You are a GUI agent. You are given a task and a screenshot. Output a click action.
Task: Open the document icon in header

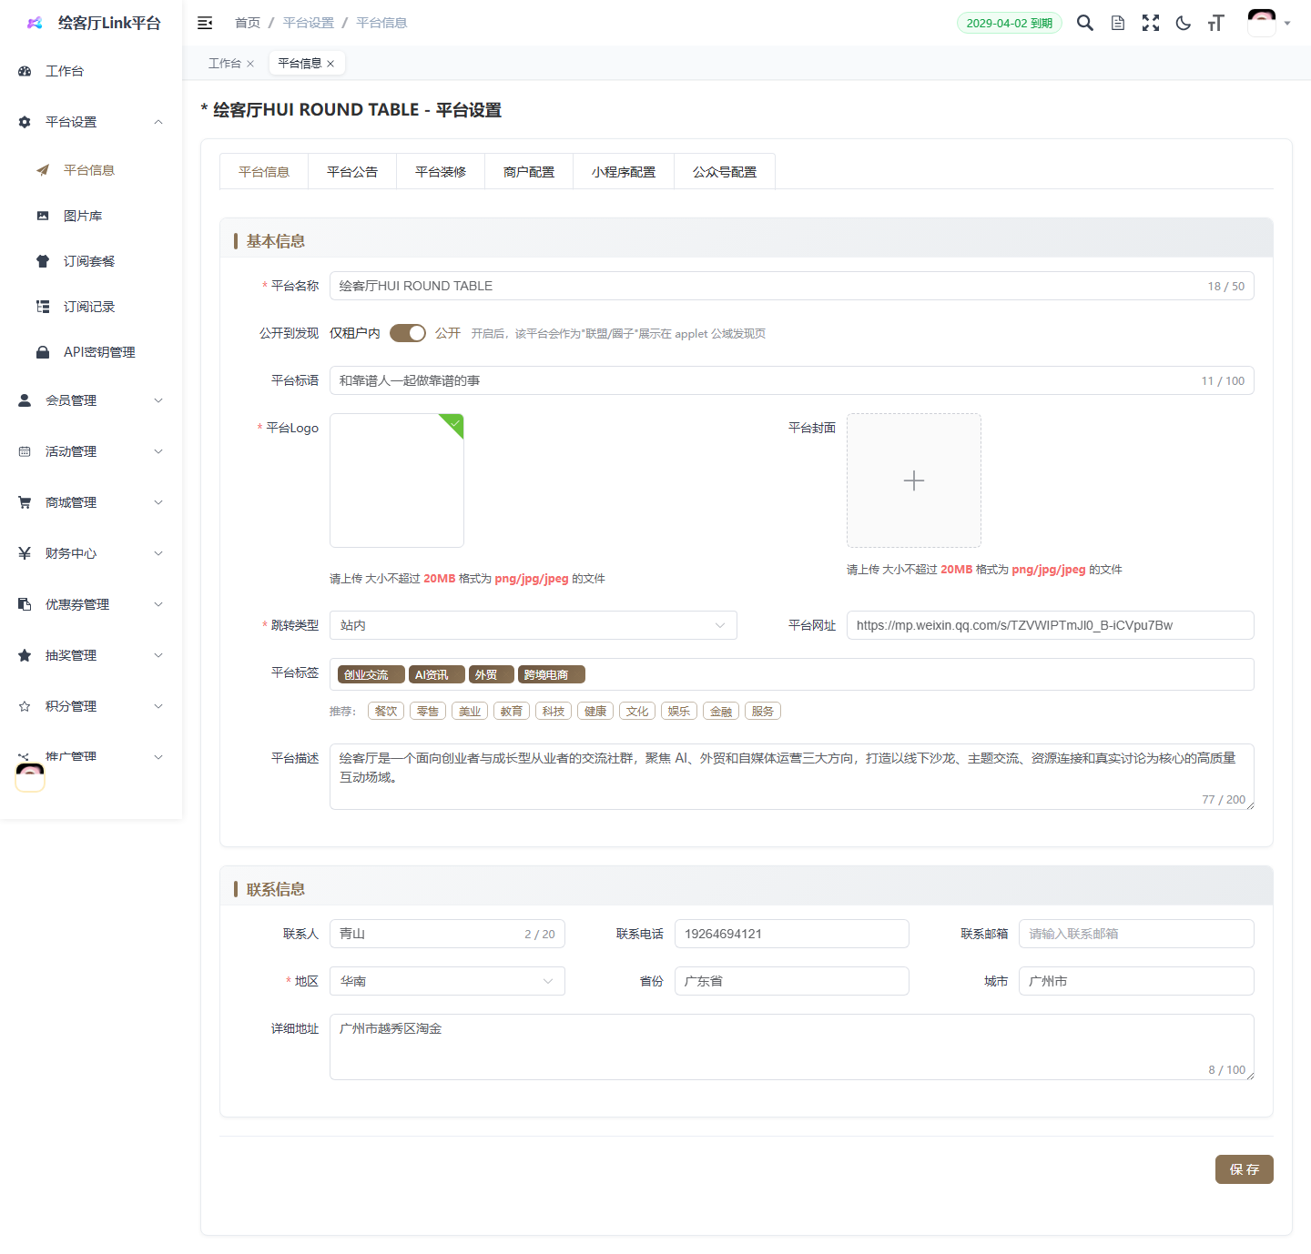(1118, 23)
